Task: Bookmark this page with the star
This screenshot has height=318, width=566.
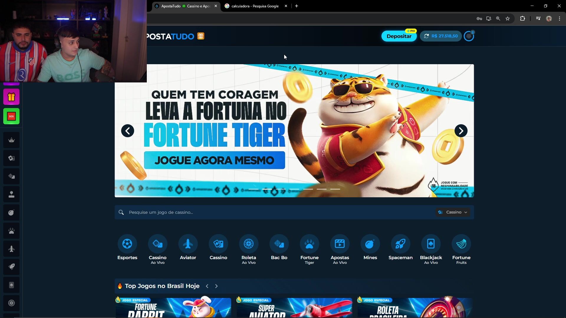Action: click(508, 19)
